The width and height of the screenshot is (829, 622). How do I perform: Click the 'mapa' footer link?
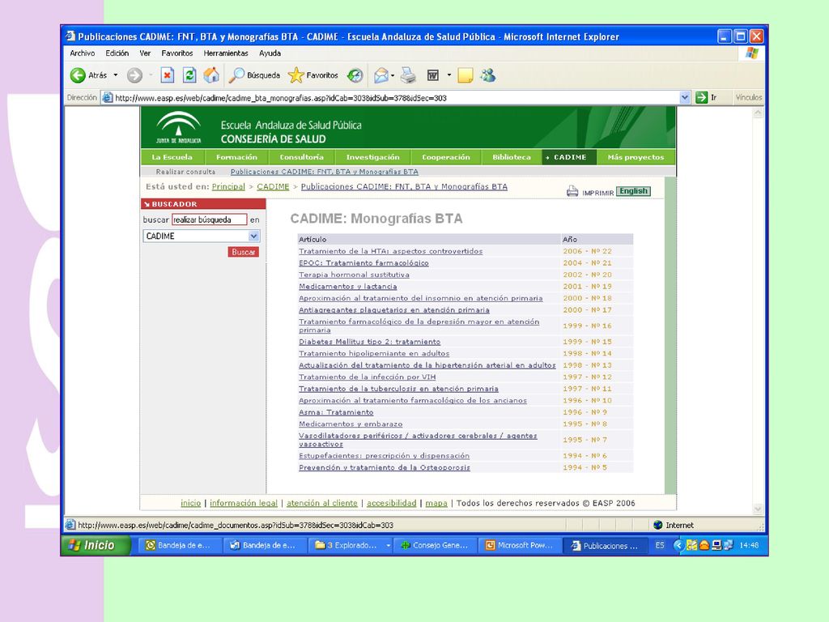click(436, 503)
